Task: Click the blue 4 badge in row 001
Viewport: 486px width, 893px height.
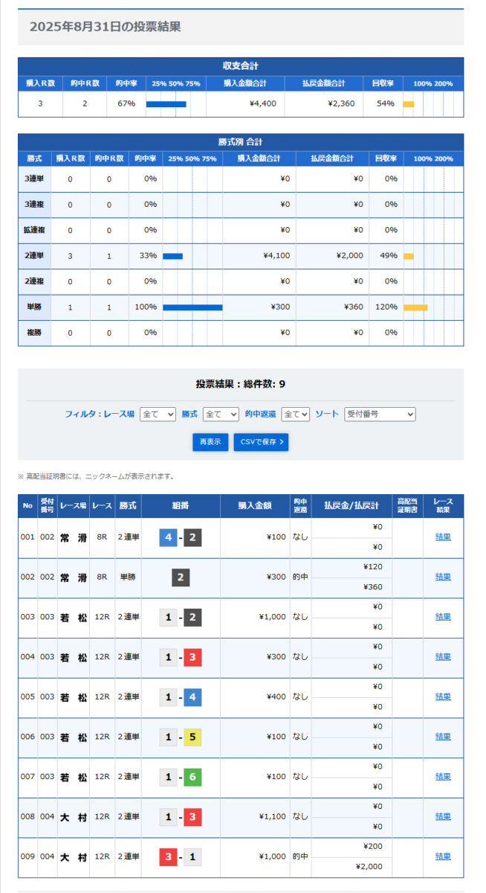Action: coord(169,537)
